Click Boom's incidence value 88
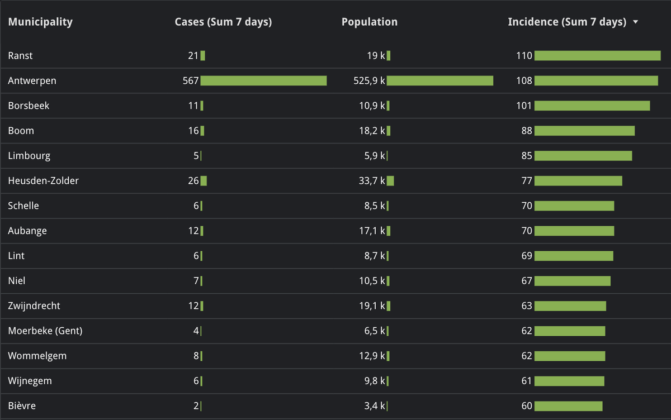 tap(527, 131)
